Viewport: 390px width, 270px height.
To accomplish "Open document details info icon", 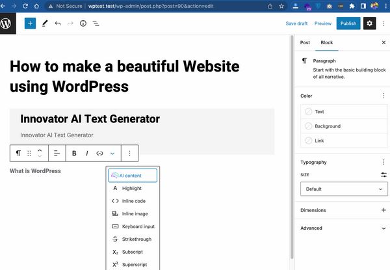I will (83, 23).
